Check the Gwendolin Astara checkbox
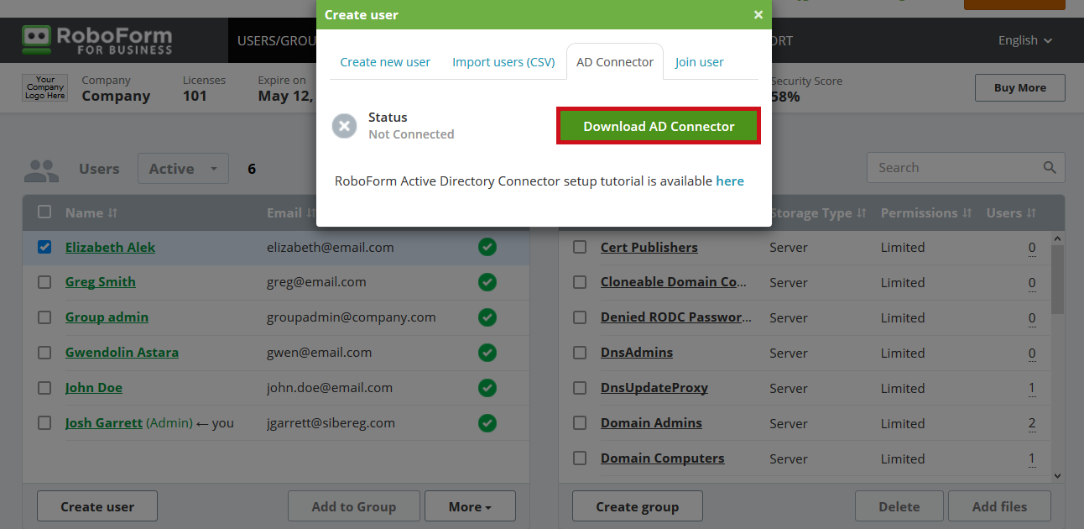Viewport: 1084px width, 529px height. point(44,353)
